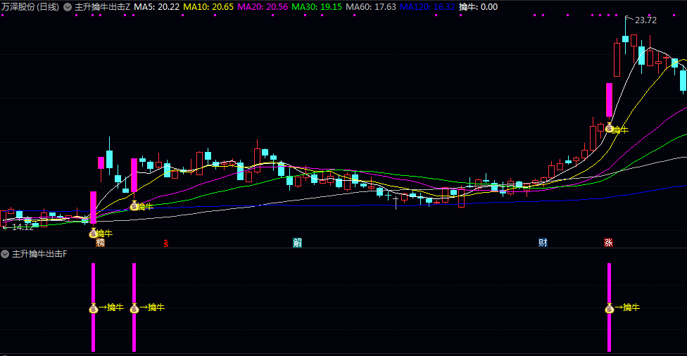Click the rightmost money bag in the 主升擒牛出击F panel

point(609,308)
